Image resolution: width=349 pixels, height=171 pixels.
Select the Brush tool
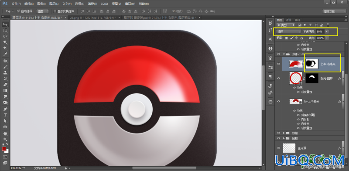(x=5, y=67)
